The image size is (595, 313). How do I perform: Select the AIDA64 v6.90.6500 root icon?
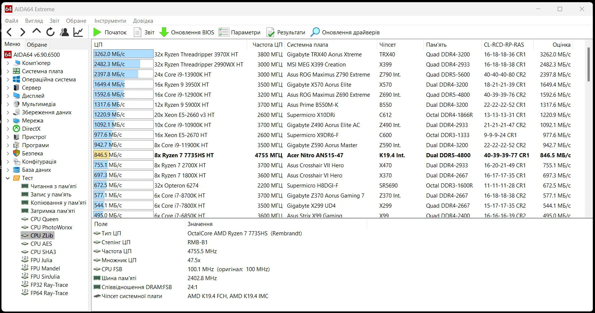[x=8, y=55]
